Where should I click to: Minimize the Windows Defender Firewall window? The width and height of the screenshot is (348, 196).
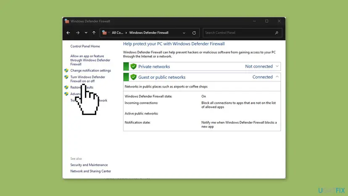coord(254,21)
